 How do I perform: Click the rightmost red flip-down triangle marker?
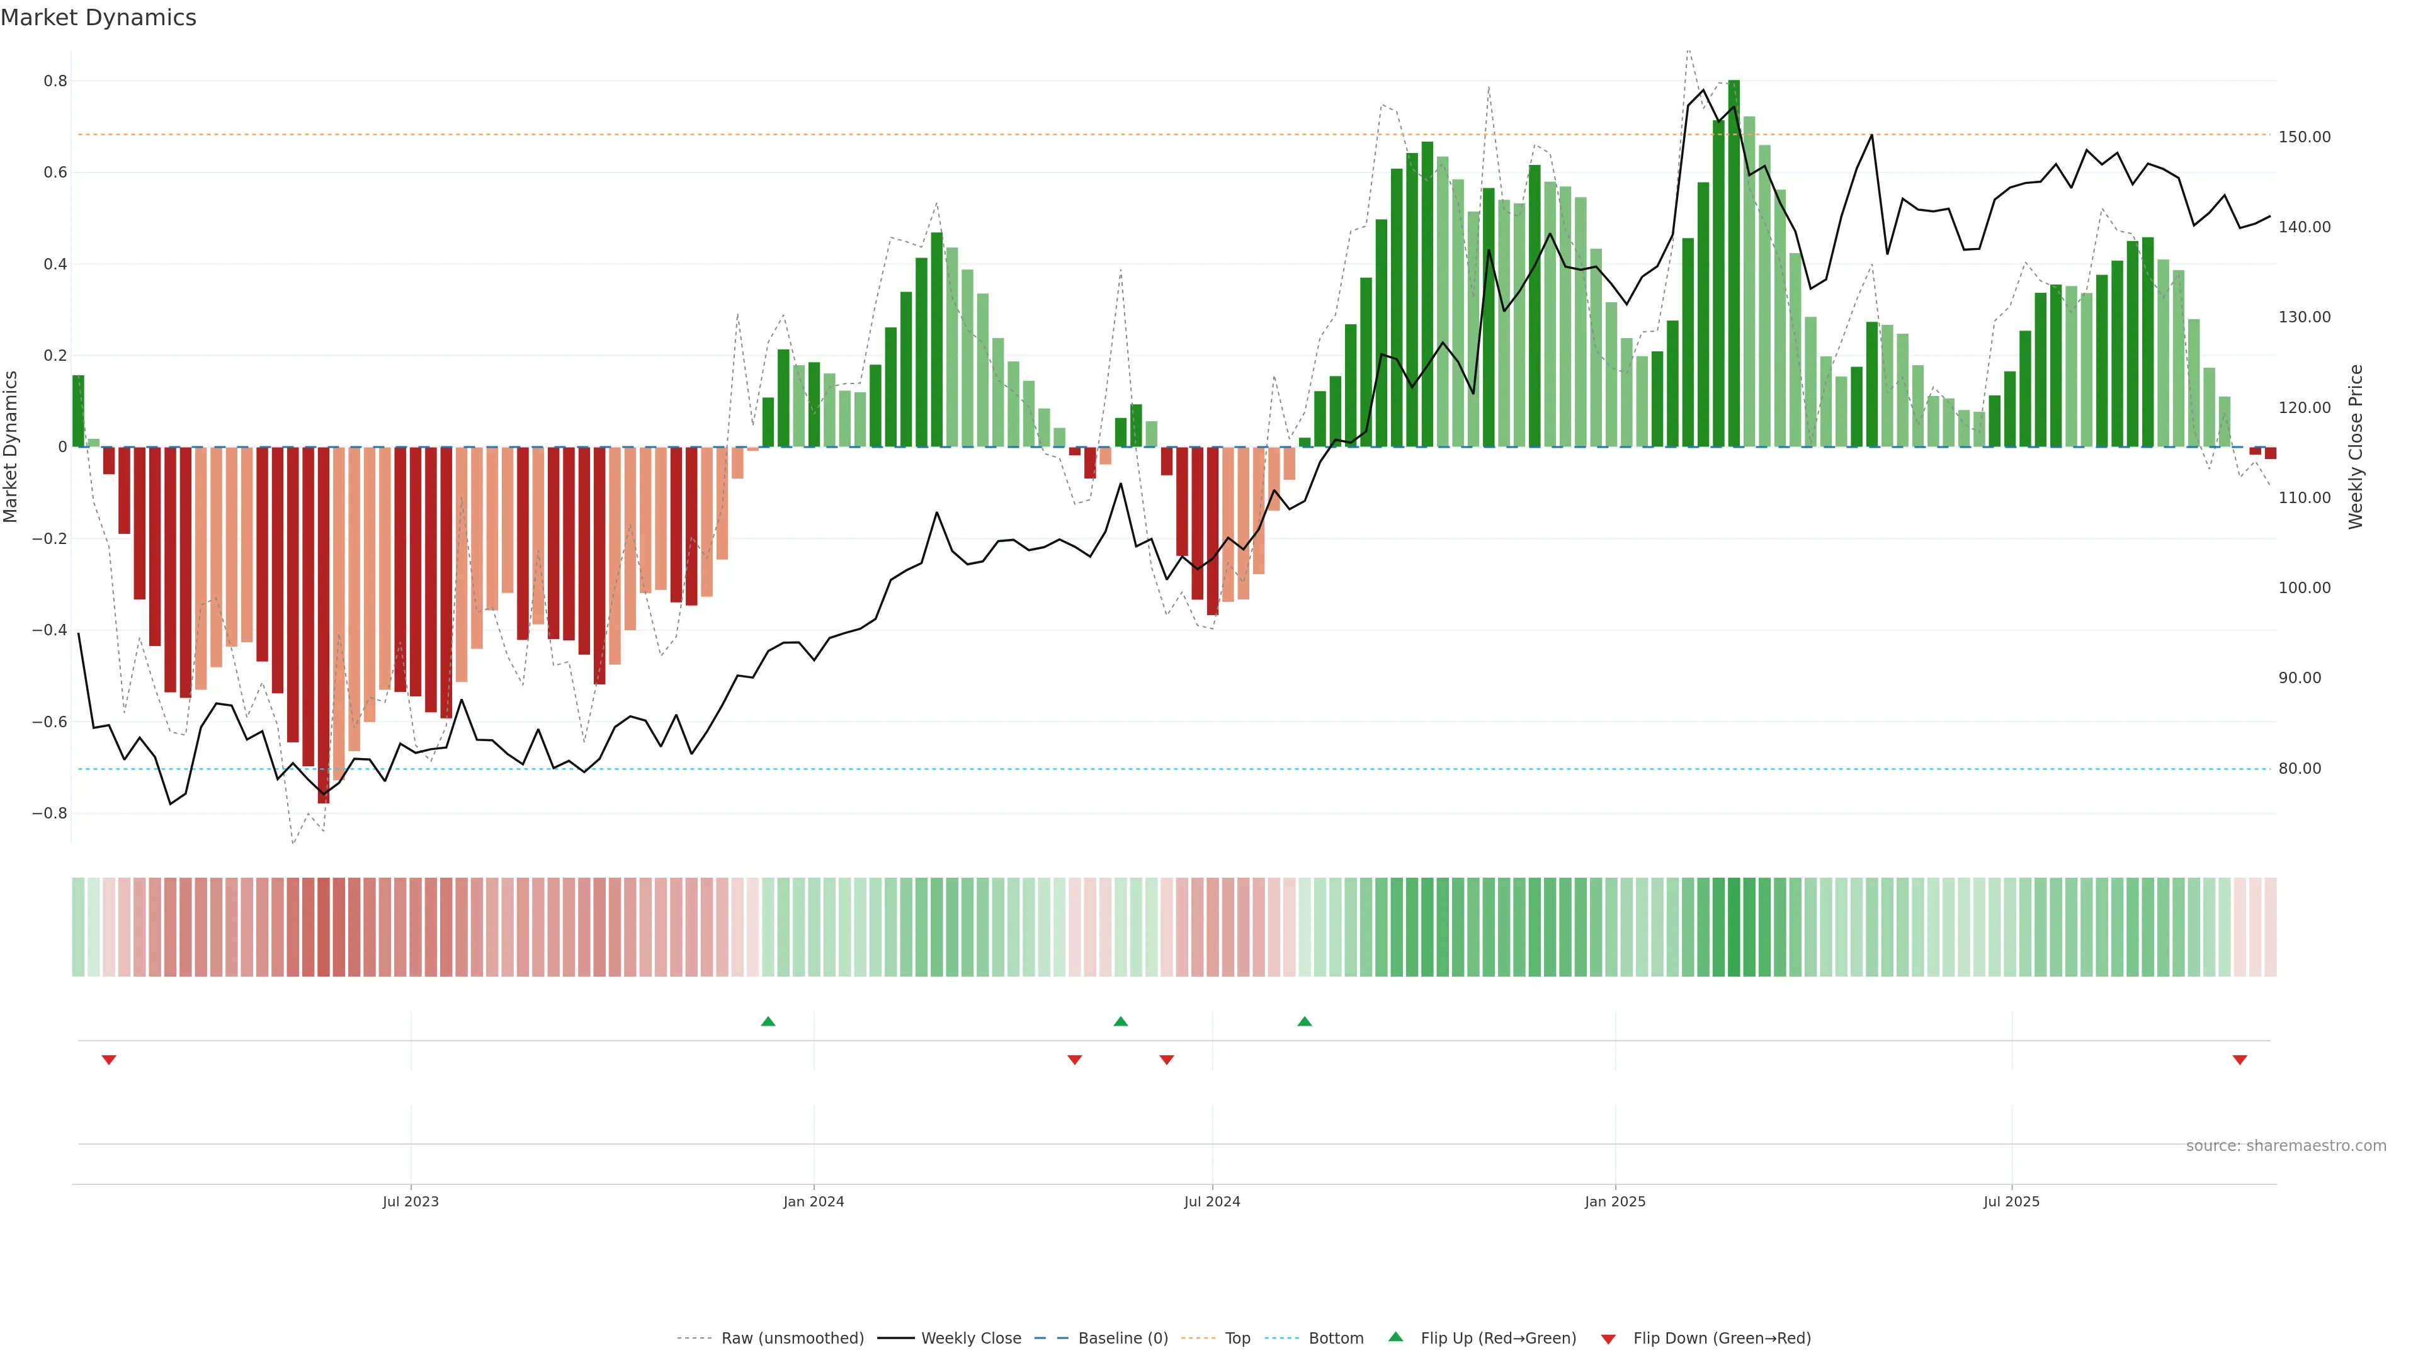click(2240, 1060)
